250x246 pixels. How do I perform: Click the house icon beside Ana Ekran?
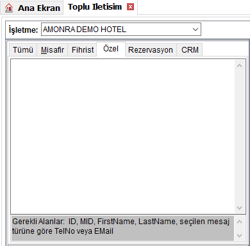tap(9, 8)
